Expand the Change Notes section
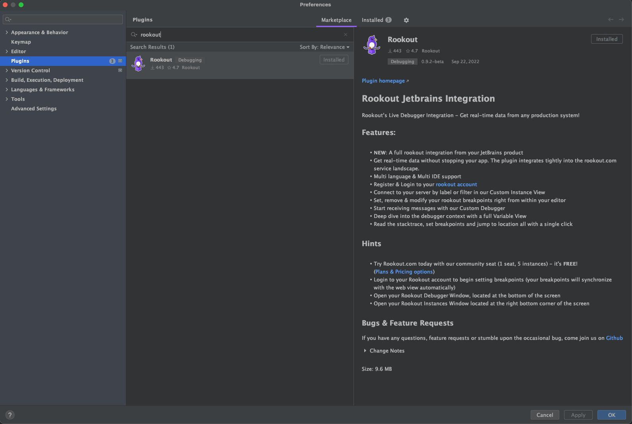 click(365, 351)
